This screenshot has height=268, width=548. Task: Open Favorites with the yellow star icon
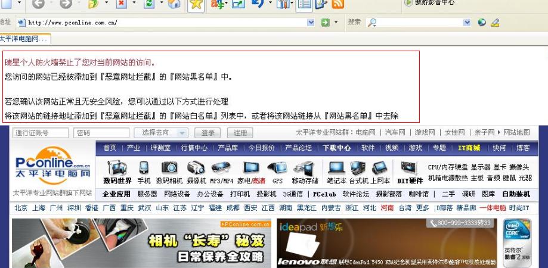196,4
